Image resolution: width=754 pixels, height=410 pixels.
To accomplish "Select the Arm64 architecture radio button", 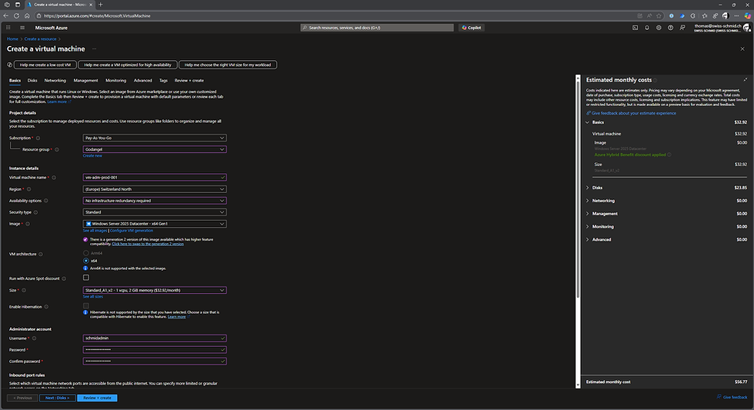I will coord(85,253).
